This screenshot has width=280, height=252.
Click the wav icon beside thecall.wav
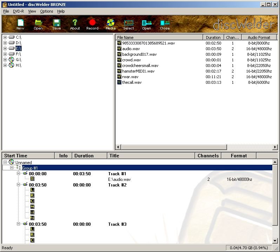(x=119, y=82)
